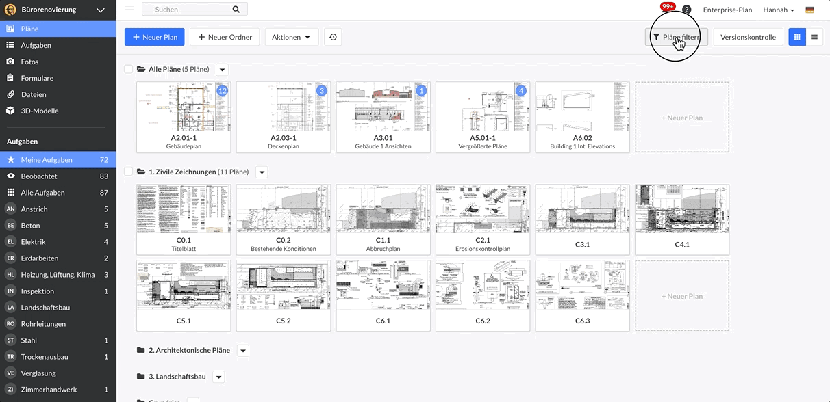The height and width of the screenshot is (402, 830).
Task: Click the 4 tasks badge on A5.01-1
Action: (521, 91)
